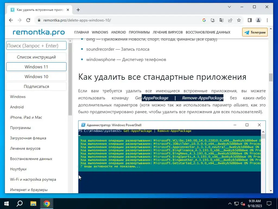Click the Windows 10 sidebar button

(36, 76)
